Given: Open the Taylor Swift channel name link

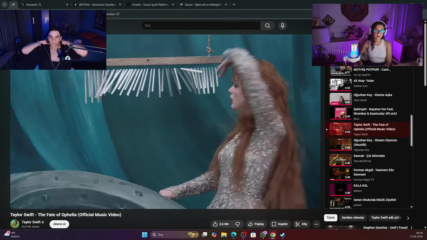Looking at the screenshot, I should pyautogui.click(x=31, y=222).
